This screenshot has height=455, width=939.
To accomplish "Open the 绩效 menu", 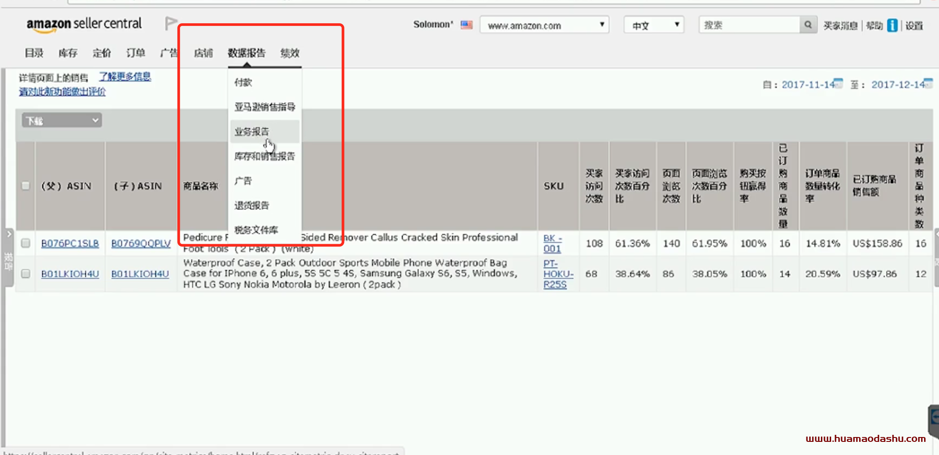I will coord(290,53).
